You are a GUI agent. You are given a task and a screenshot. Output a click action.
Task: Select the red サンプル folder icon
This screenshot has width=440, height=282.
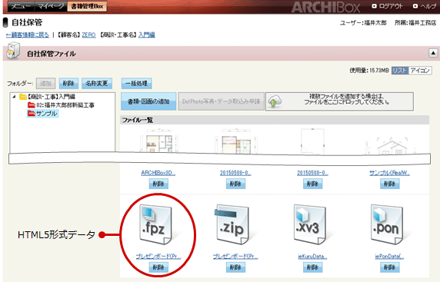pyautogui.click(x=31, y=114)
